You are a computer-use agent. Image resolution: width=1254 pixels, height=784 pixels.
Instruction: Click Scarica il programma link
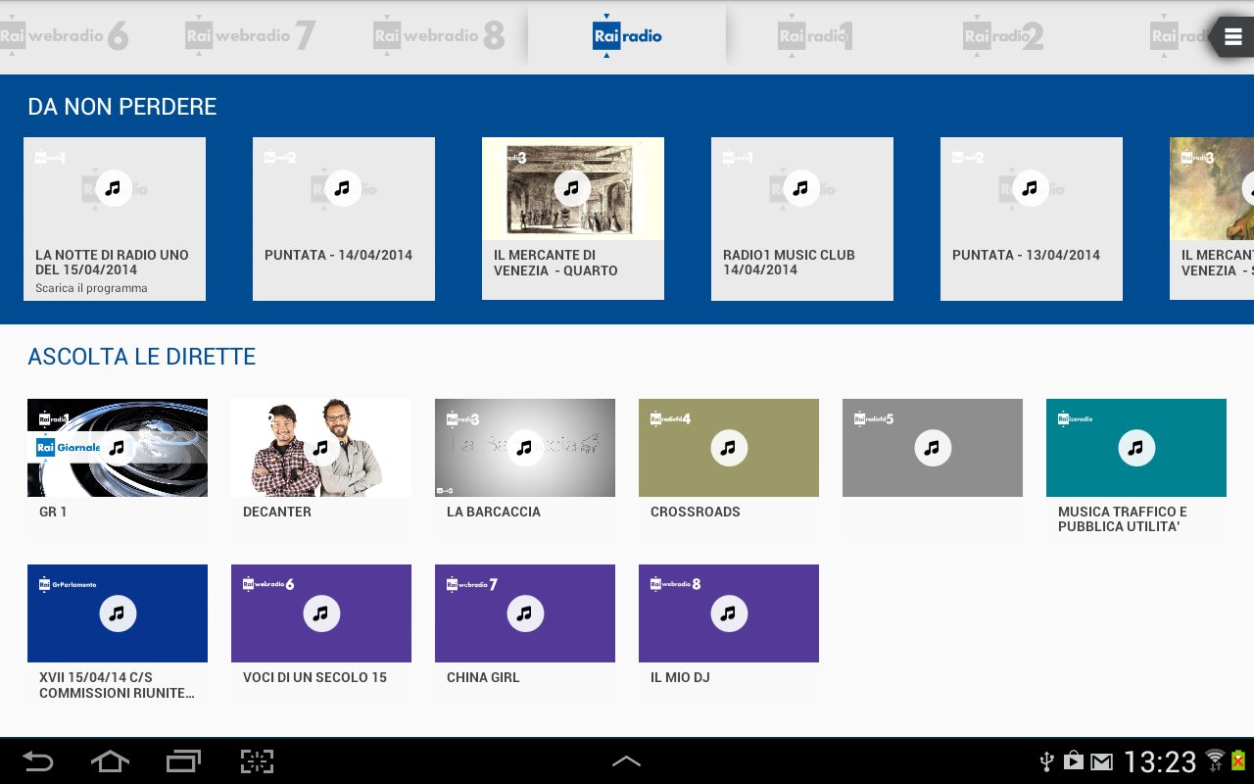tap(91, 288)
